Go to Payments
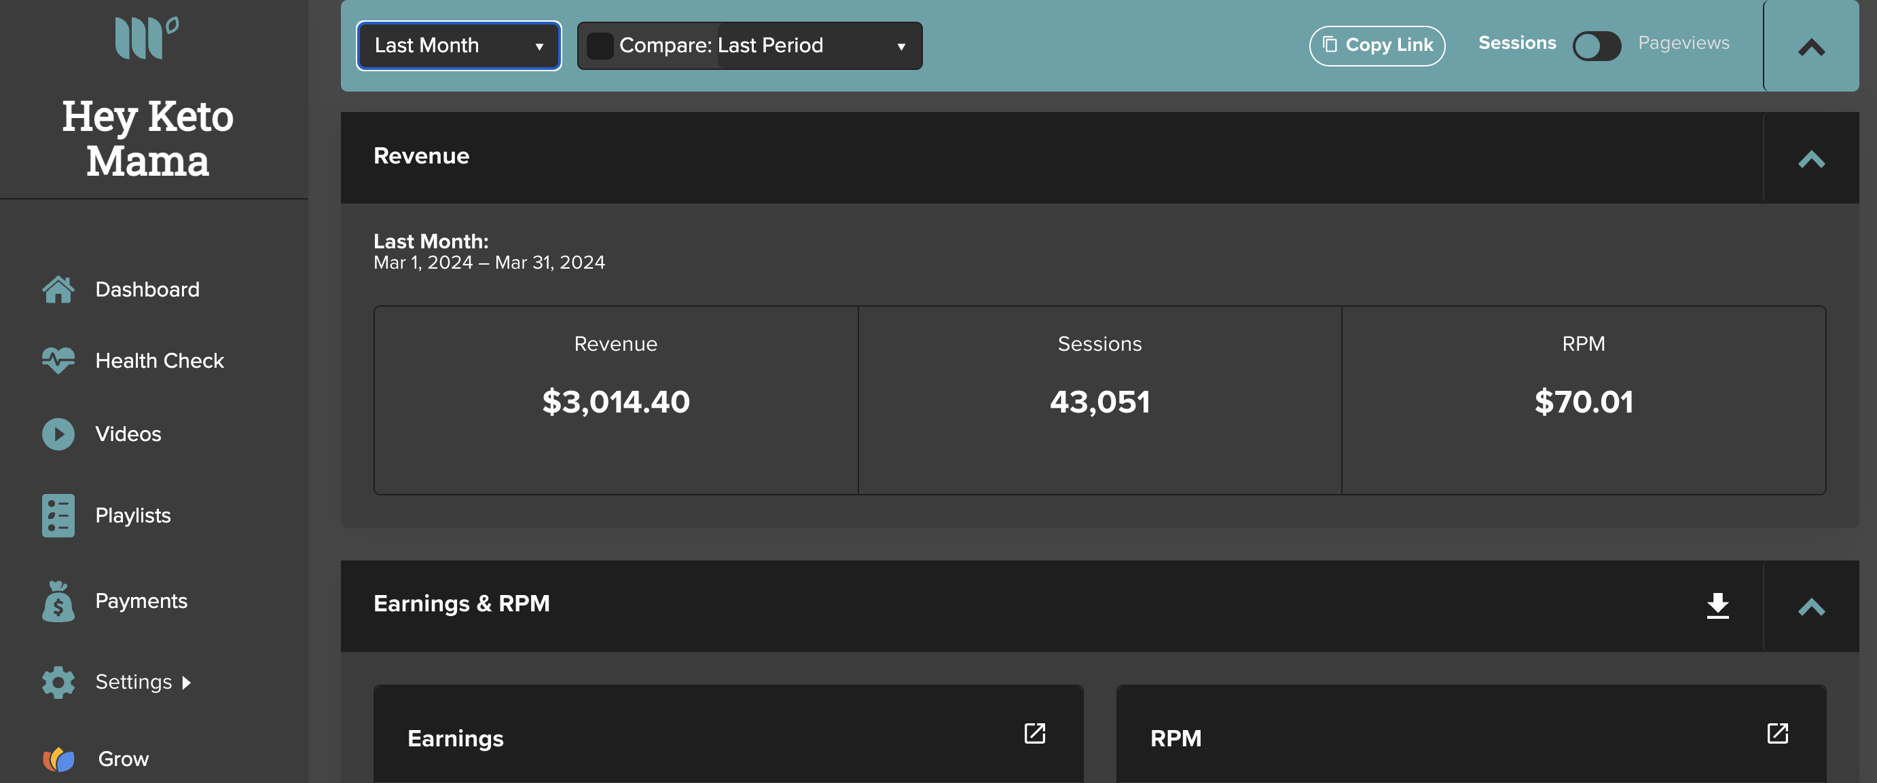This screenshot has height=783, width=1877. (x=141, y=600)
